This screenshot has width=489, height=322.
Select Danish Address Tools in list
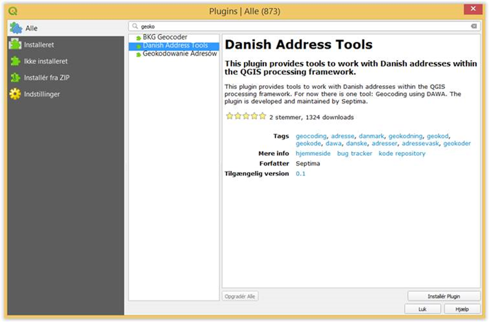point(174,46)
